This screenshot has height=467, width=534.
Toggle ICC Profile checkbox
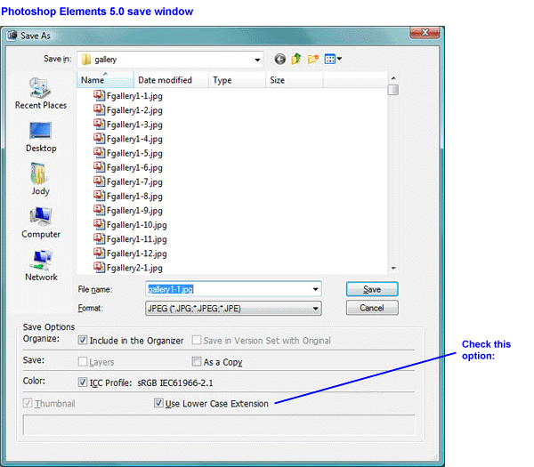(x=83, y=382)
